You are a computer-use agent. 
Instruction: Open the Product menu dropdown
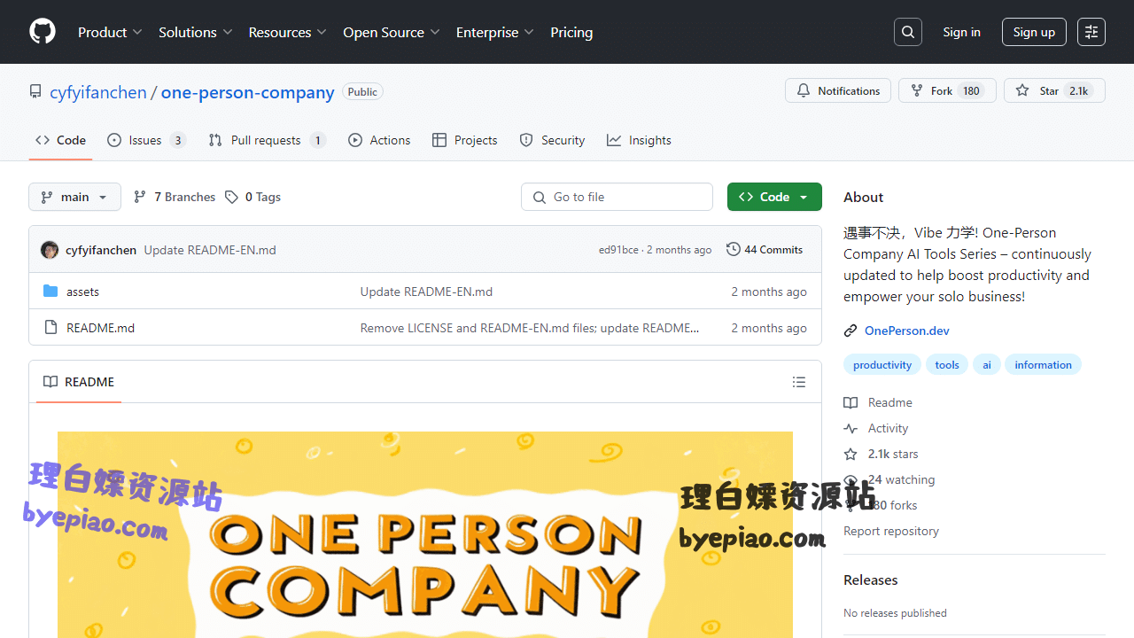tap(110, 32)
